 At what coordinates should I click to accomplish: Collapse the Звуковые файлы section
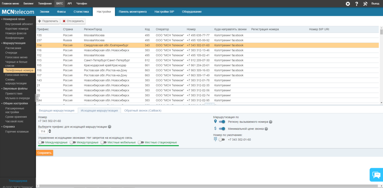click(x=15, y=88)
